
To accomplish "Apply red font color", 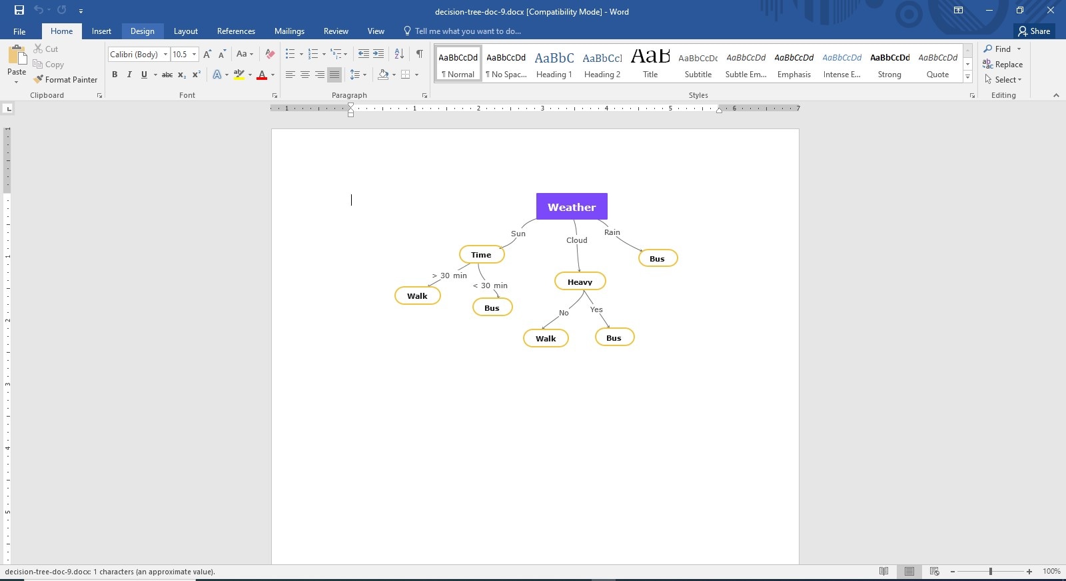I will pos(262,75).
